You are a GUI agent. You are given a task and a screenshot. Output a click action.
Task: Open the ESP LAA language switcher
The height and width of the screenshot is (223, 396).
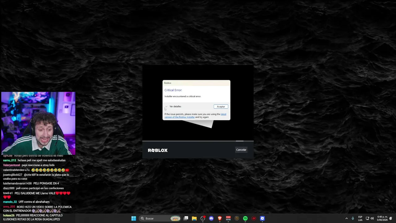360,218
